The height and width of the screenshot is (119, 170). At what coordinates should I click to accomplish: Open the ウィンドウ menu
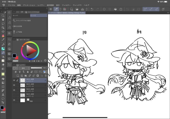click(x=77, y=5)
